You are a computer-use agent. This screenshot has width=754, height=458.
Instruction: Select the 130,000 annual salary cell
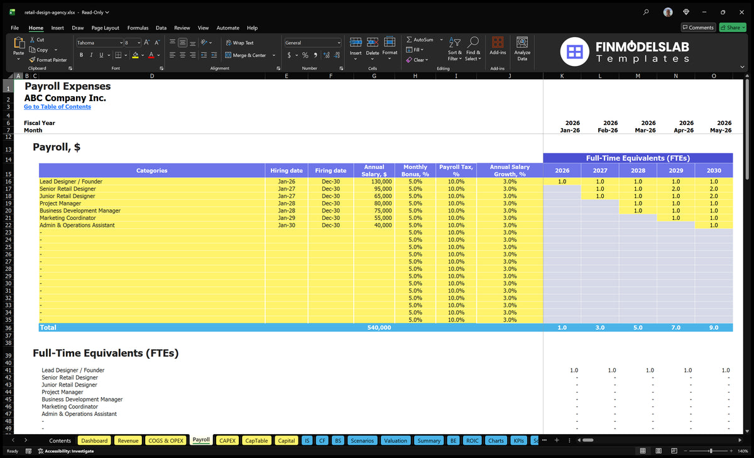click(374, 182)
